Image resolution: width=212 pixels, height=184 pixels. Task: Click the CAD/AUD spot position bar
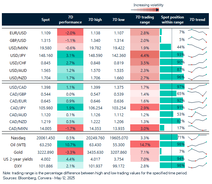166,114
